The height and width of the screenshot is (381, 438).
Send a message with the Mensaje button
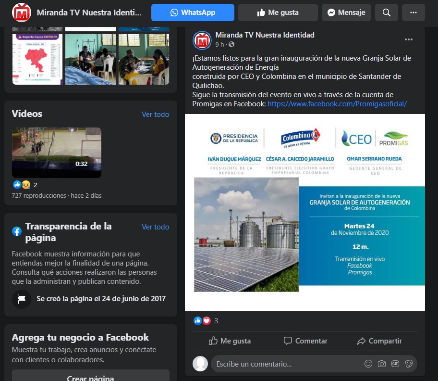[346, 13]
